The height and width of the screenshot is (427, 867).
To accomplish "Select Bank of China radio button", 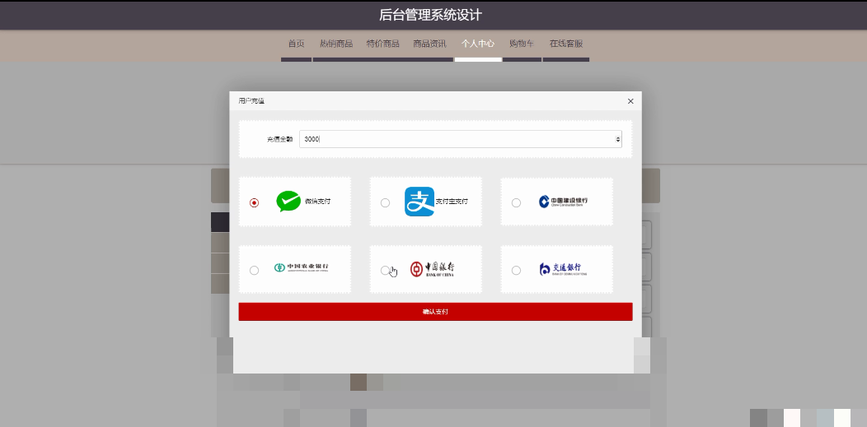I will pos(385,271).
